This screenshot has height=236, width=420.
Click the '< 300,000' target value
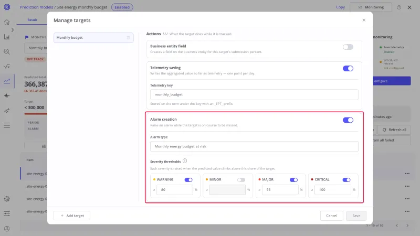(34, 108)
